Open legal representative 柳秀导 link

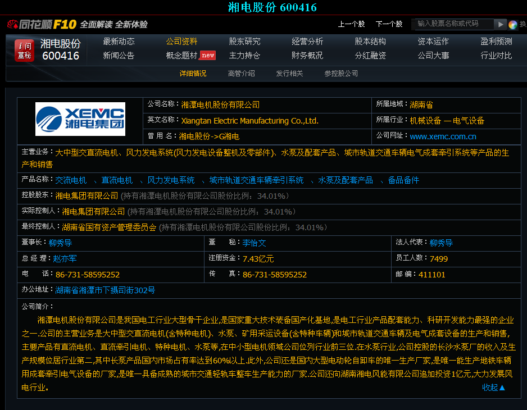441,243
